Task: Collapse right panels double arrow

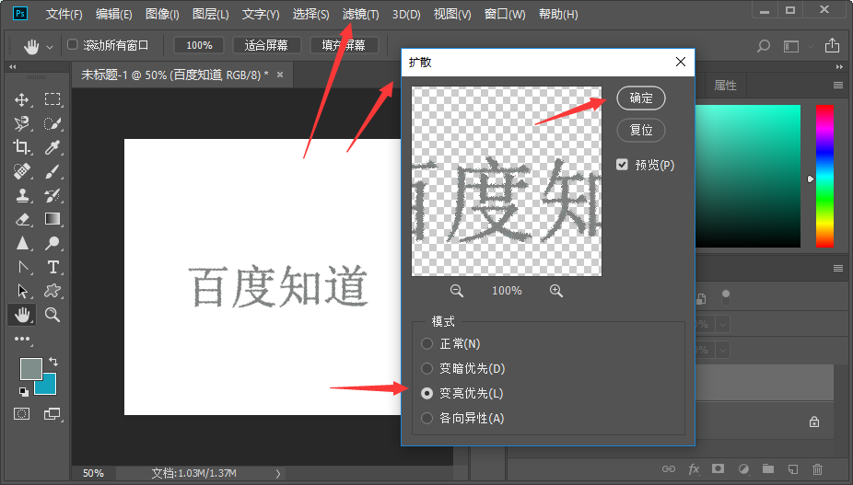Action: tap(839, 67)
